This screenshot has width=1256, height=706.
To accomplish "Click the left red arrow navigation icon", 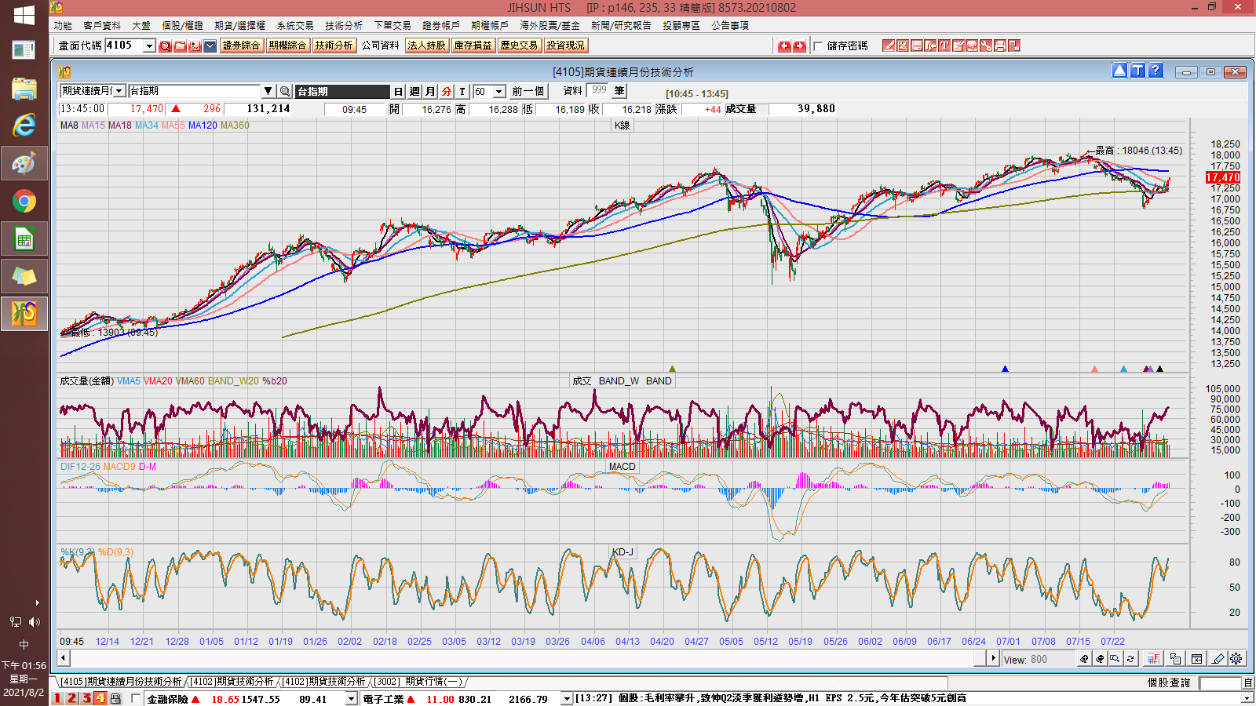I will click(x=784, y=46).
